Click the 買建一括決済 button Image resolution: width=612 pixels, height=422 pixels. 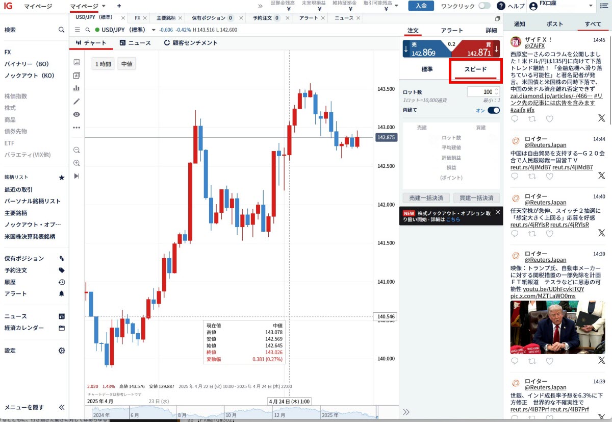point(476,198)
